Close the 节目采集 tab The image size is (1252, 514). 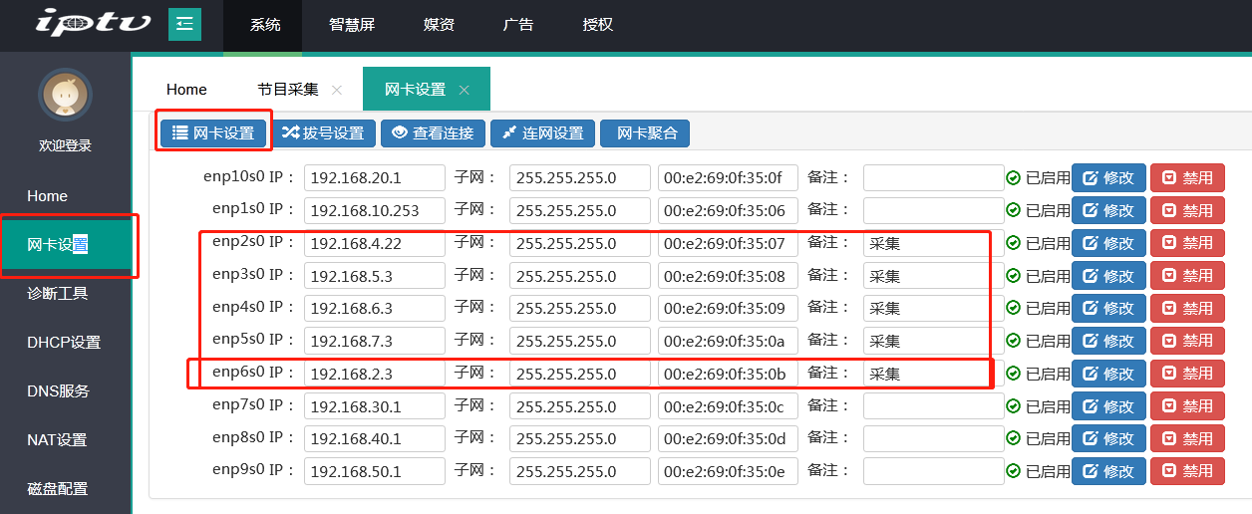point(337,90)
